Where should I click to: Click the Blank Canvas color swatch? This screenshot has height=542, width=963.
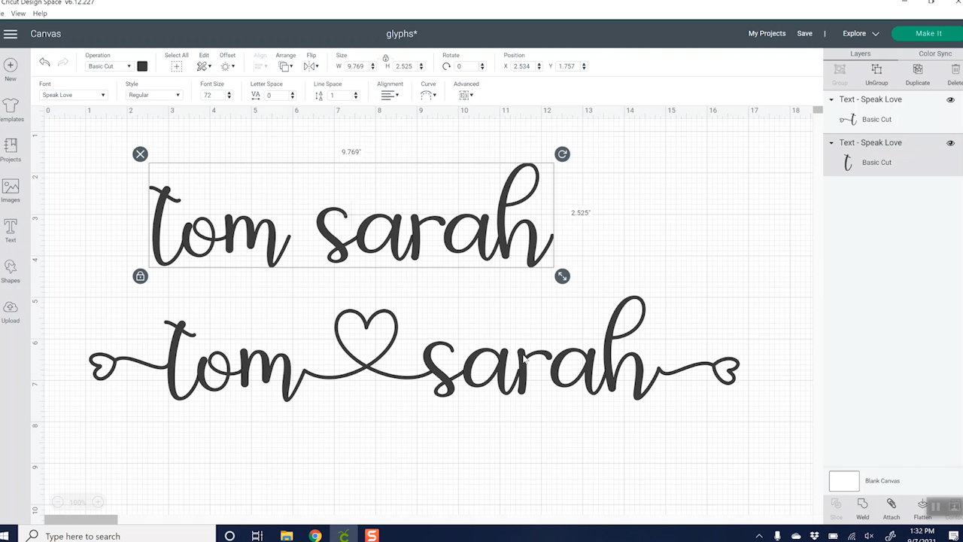pyautogui.click(x=844, y=481)
